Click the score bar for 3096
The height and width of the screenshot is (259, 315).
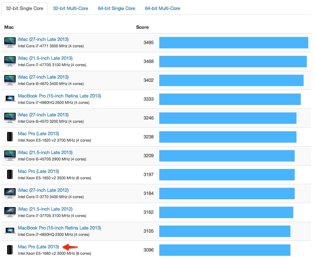click(225, 250)
